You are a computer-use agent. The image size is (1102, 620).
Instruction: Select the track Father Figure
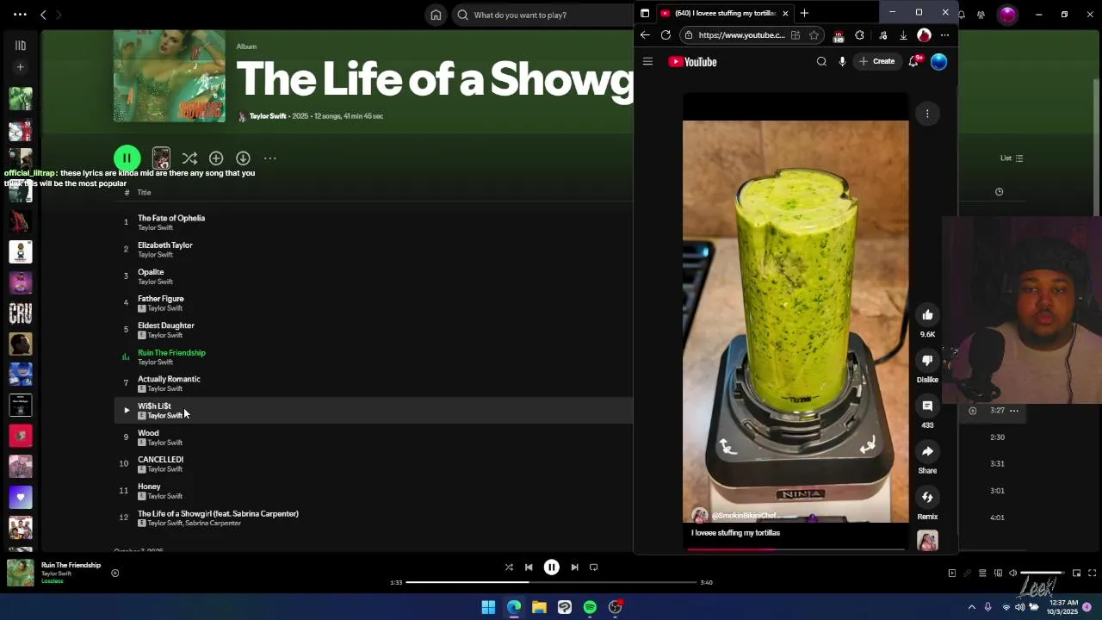[161, 298]
